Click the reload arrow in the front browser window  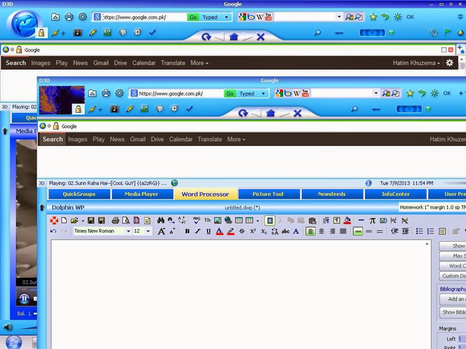coord(242,113)
